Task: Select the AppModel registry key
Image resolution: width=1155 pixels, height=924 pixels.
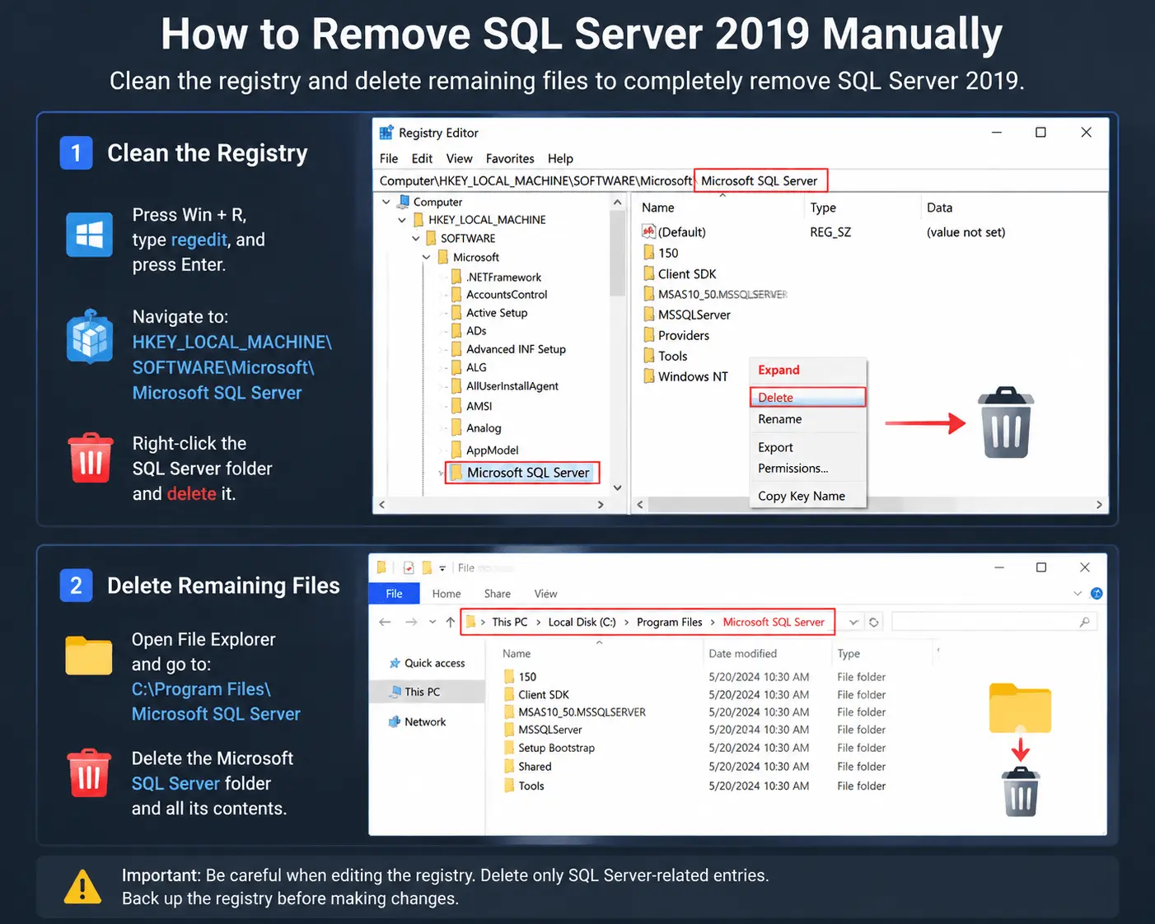Action: coord(492,450)
